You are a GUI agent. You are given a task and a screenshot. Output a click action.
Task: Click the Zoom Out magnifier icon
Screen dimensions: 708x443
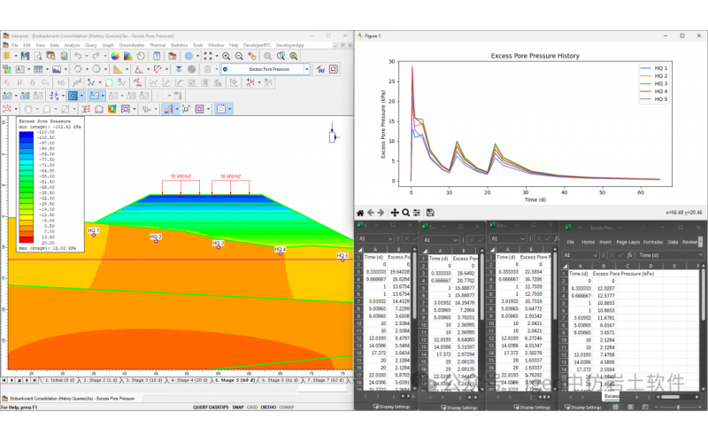[x=240, y=56]
